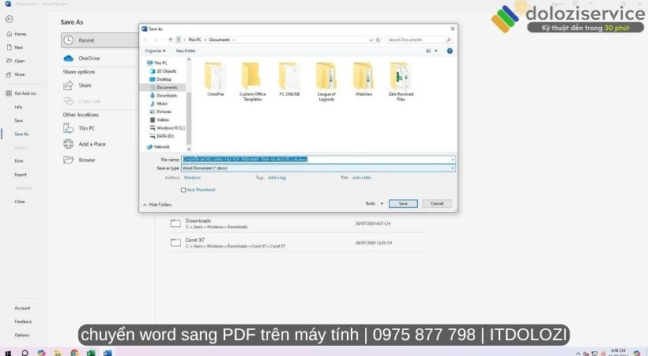Select This PC location icon

(x=68, y=128)
